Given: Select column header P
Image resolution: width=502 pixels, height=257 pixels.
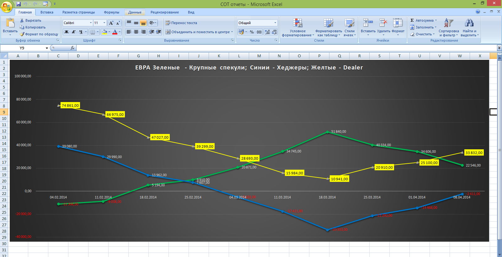Looking at the screenshot, I should click(x=319, y=56).
